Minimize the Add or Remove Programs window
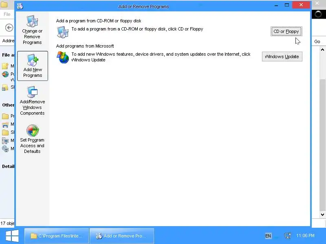The height and width of the screenshot is (244, 326). (276, 5)
